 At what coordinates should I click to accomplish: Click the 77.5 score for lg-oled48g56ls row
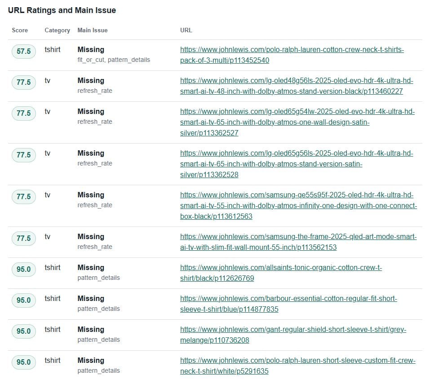[x=23, y=82]
